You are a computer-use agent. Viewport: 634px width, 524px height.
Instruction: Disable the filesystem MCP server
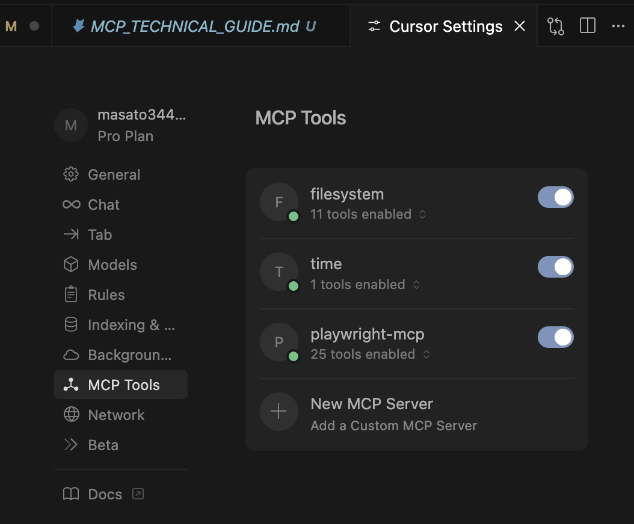coord(555,197)
